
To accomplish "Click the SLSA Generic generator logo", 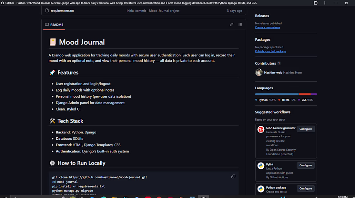I will click(x=261, y=129).
